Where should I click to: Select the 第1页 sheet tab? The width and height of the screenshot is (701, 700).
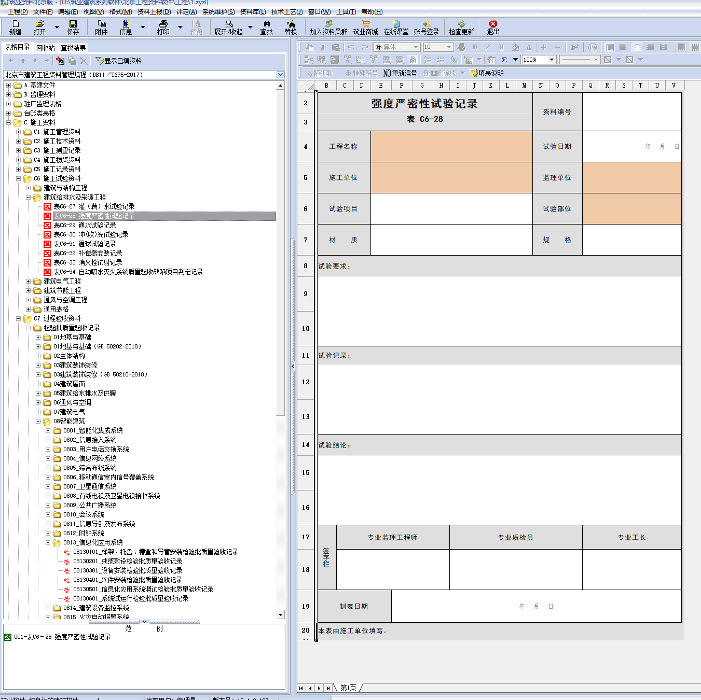point(348,688)
